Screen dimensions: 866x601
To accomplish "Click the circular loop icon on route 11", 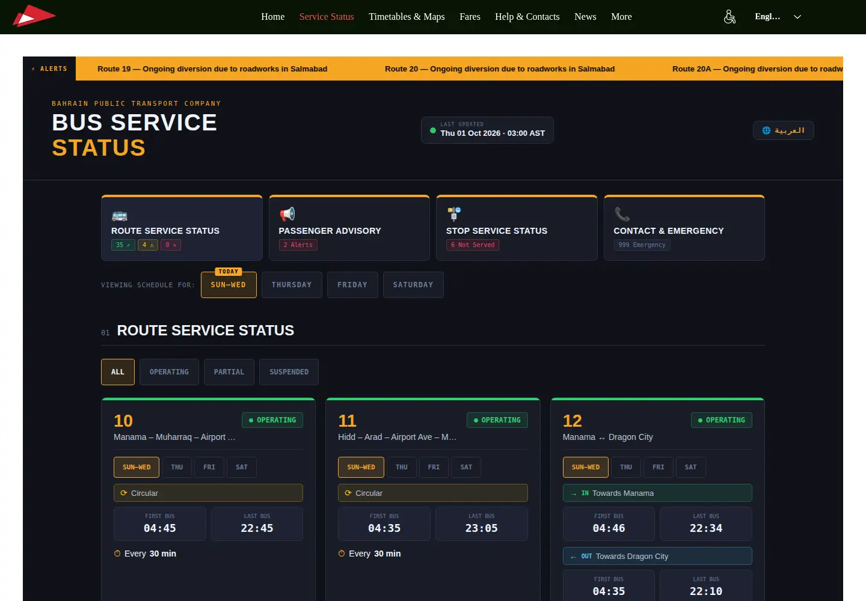I will point(348,493).
